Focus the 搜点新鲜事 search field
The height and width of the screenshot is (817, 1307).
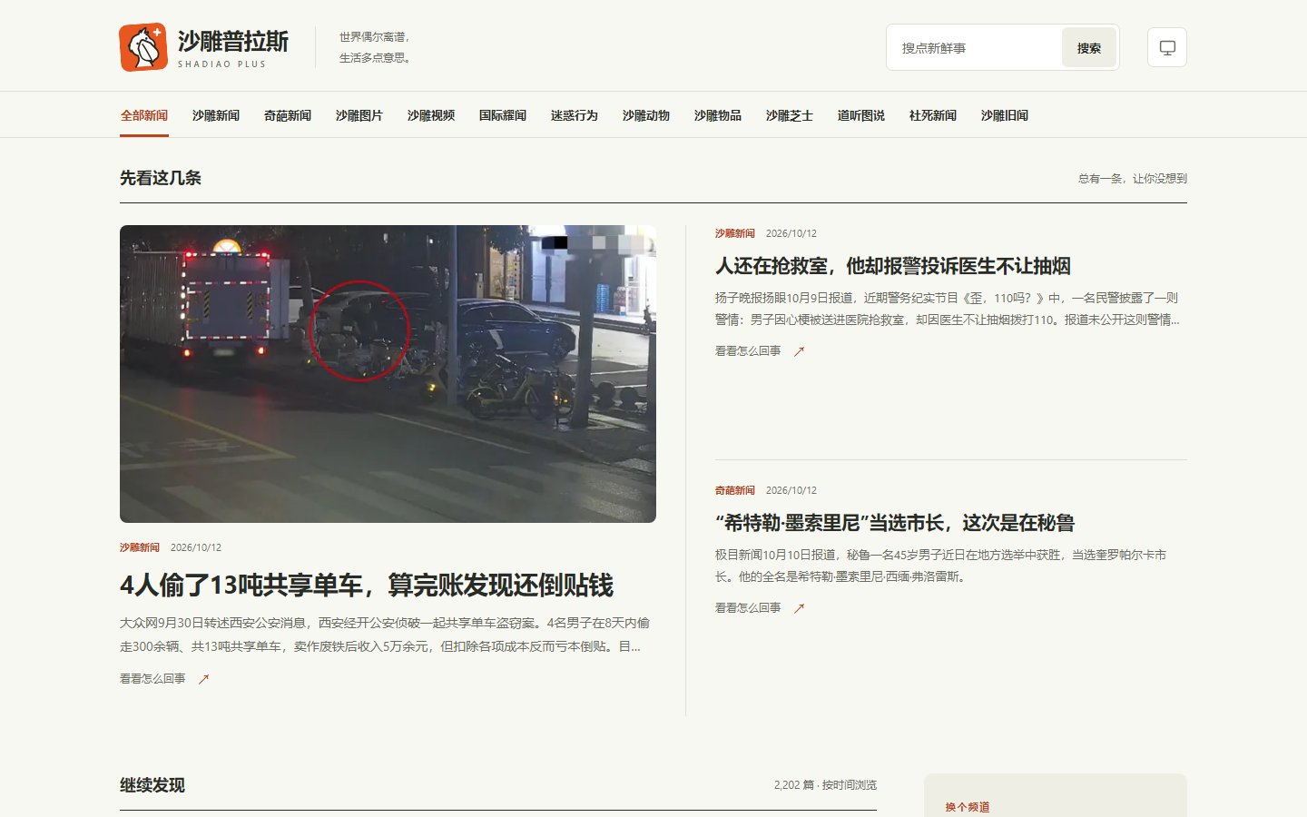pos(975,48)
